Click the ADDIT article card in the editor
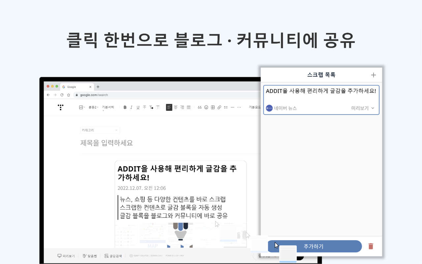This screenshot has height=264, width=422. (181, 204)
